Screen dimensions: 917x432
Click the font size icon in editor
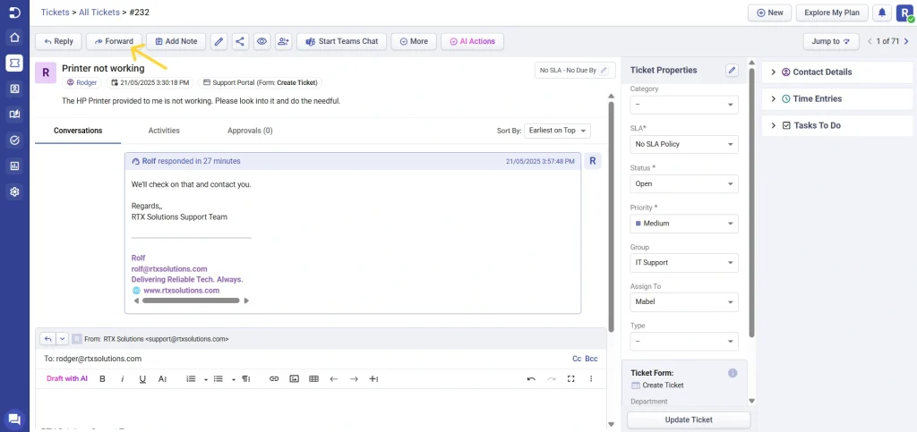(x=163, y=379)
